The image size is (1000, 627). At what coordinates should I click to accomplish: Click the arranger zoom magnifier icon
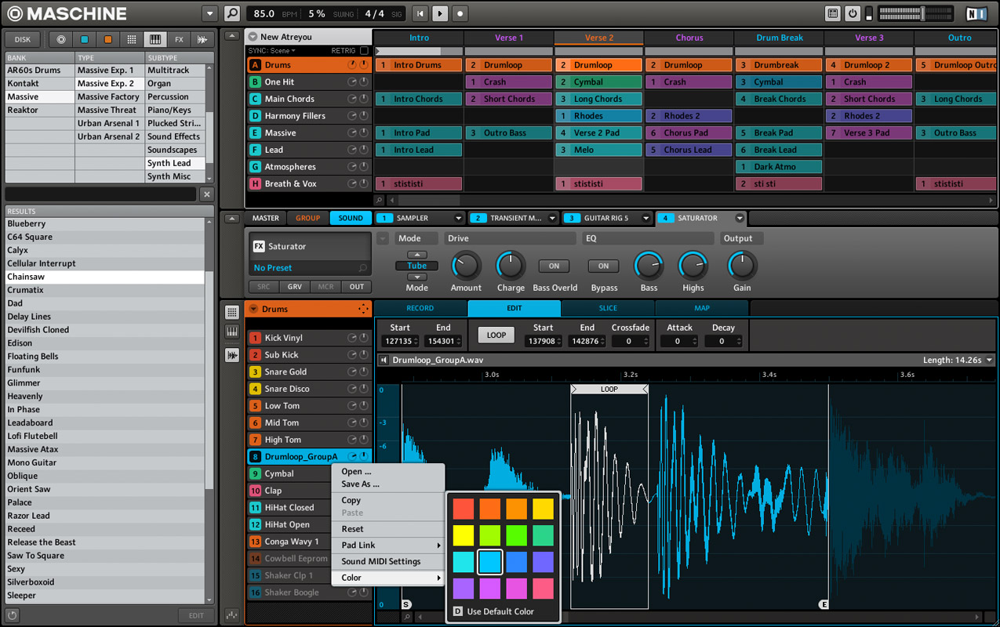coord(380,201)
